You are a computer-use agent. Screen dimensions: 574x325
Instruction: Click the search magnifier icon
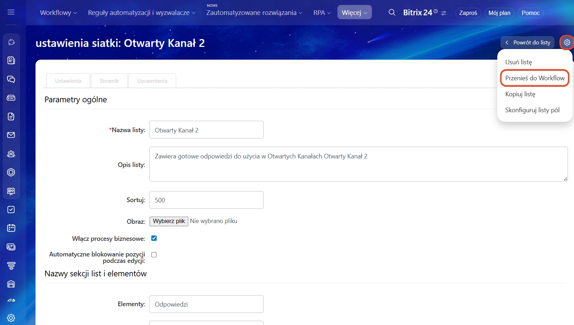coord(392,12)
